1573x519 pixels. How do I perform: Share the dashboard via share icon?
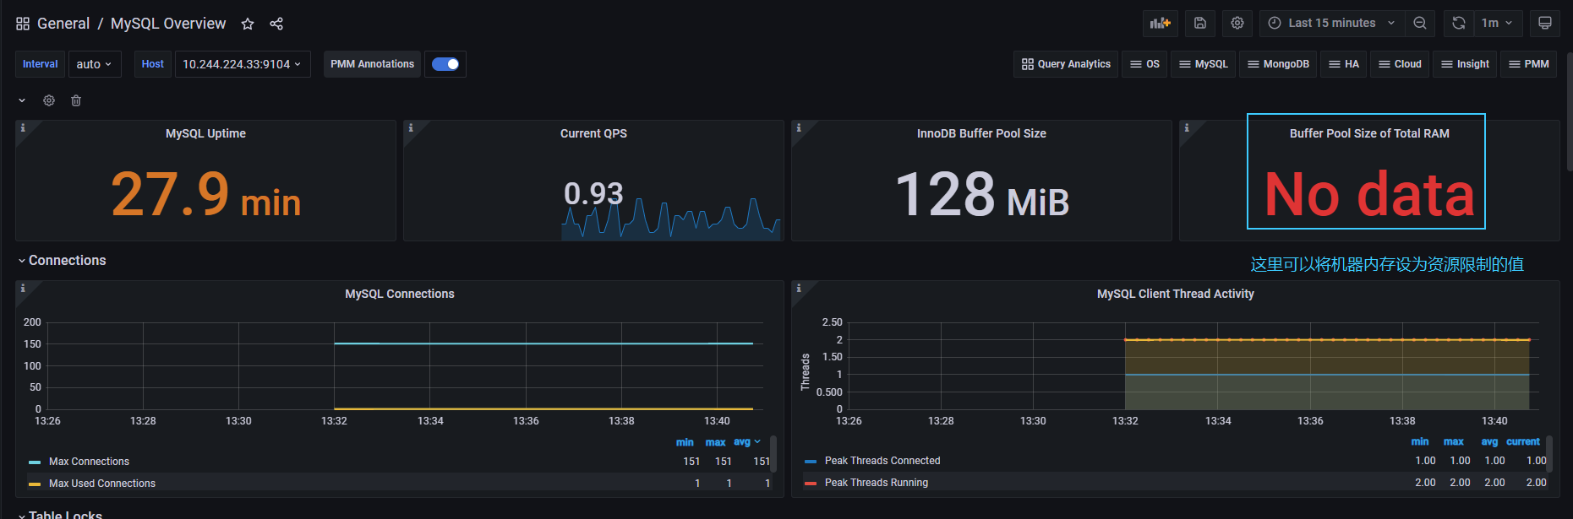tap(276, 24)
